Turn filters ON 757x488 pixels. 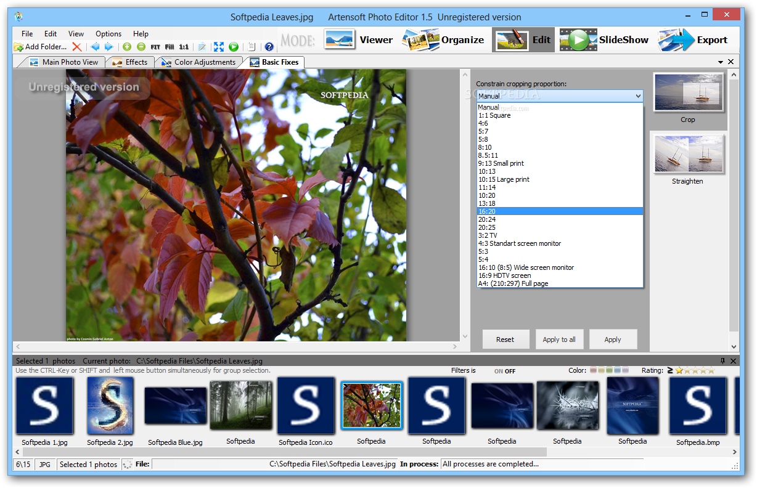499,372
